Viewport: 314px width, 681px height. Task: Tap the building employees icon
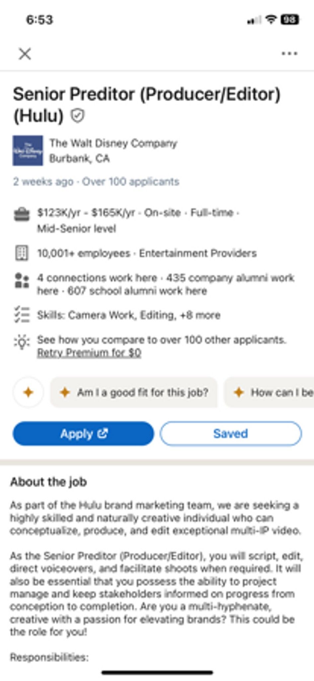(22, 253)
